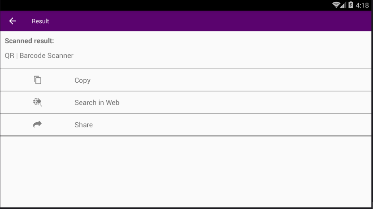The height and width of the screenshot is (209, 373).
Task: Tap the cellular signal icon
Action: [343, 5]
